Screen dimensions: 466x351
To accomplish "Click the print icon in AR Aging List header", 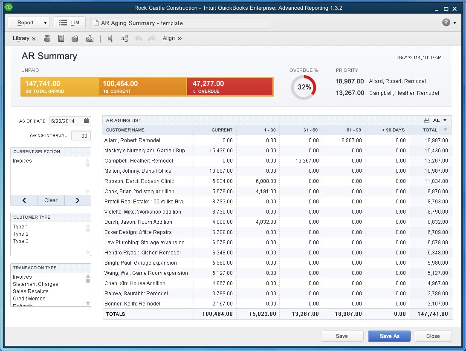I will point(426,120).
